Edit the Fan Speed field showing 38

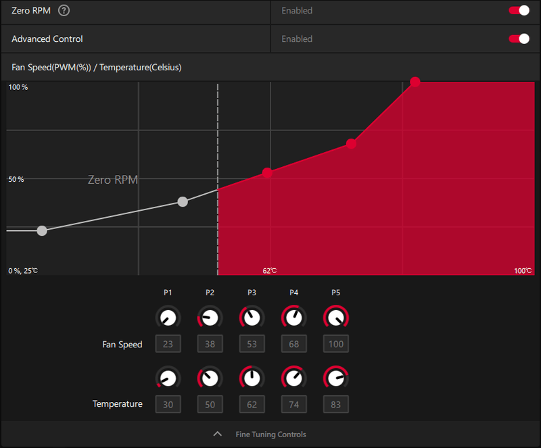coord(210,344)
